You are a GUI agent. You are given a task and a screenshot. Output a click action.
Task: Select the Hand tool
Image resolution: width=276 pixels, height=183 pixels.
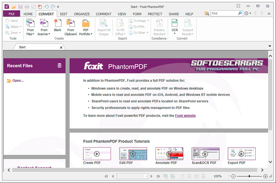tap(11, 21)
